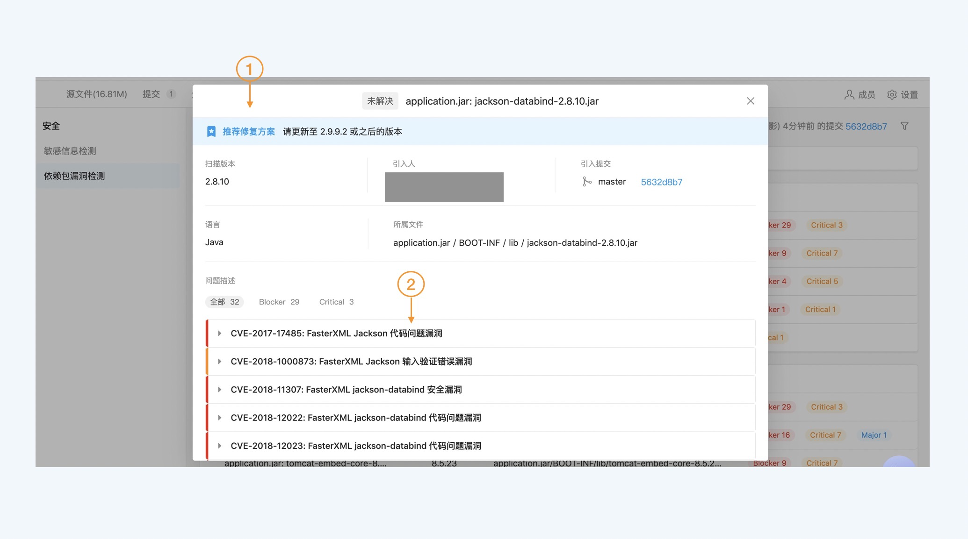Click the master branch icon
This screenshot has height=539, width=968.
pos(586,182)
